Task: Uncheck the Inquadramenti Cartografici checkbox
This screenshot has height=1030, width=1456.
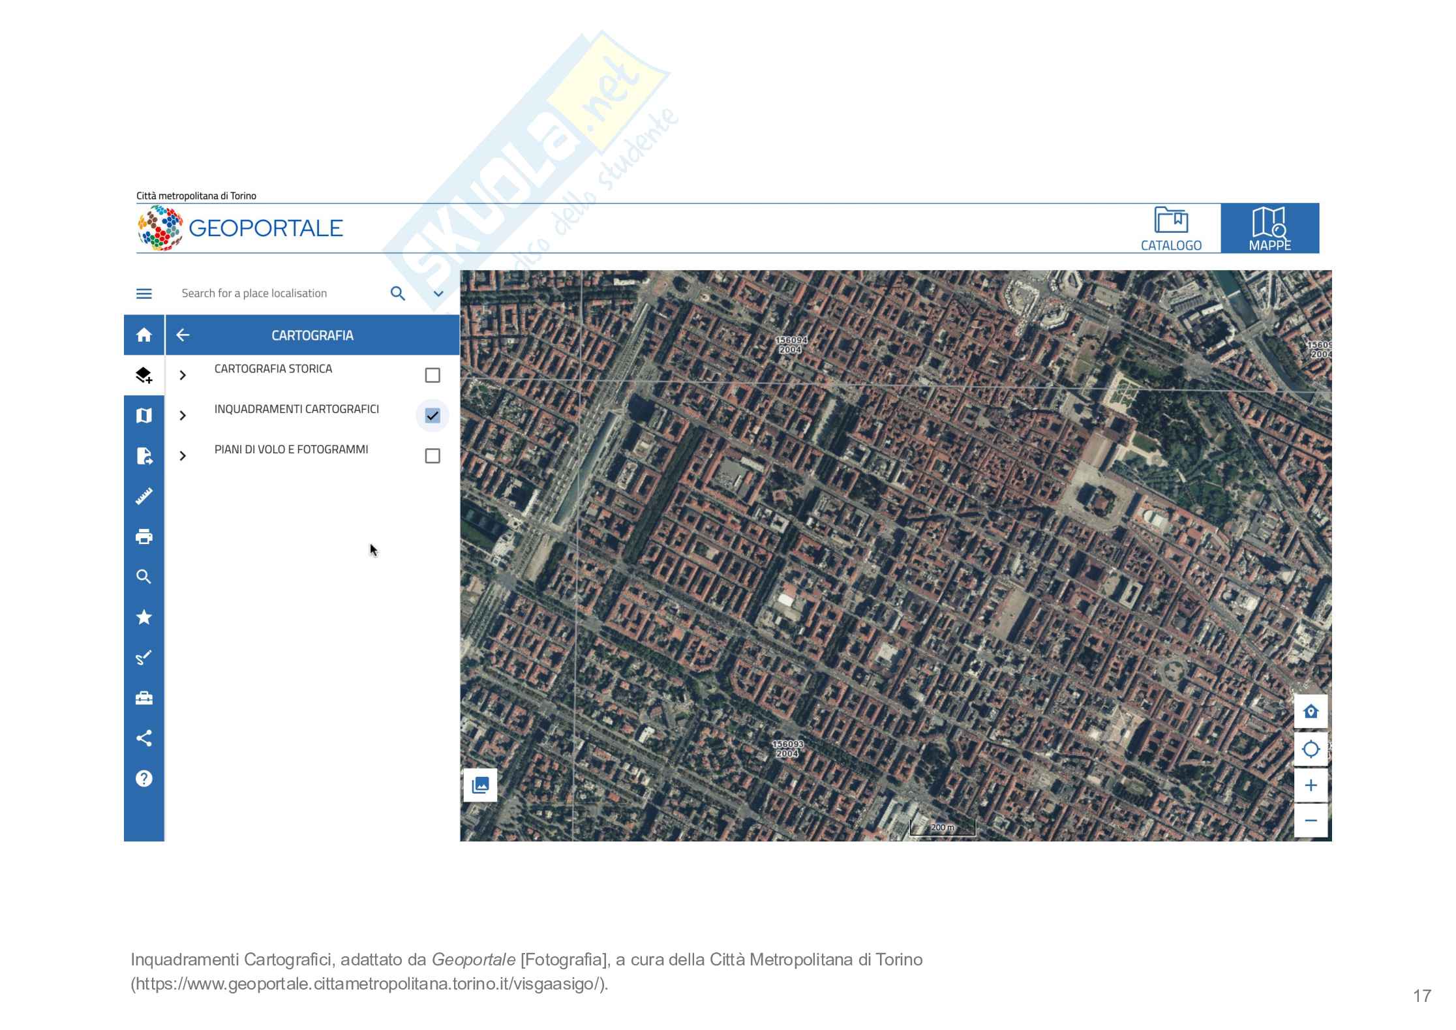Action: pyautogui.click(x=432, y=416)
